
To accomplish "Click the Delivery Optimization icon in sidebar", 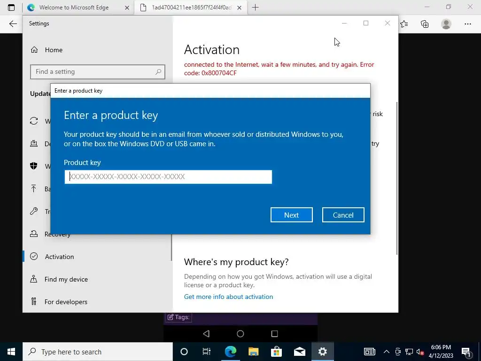I will pos(34,143).
